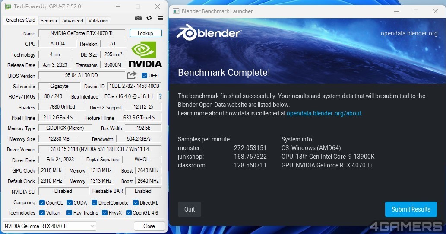Switch to the Sensors tab
Screen dimensions: 446x234
(49, 20)
